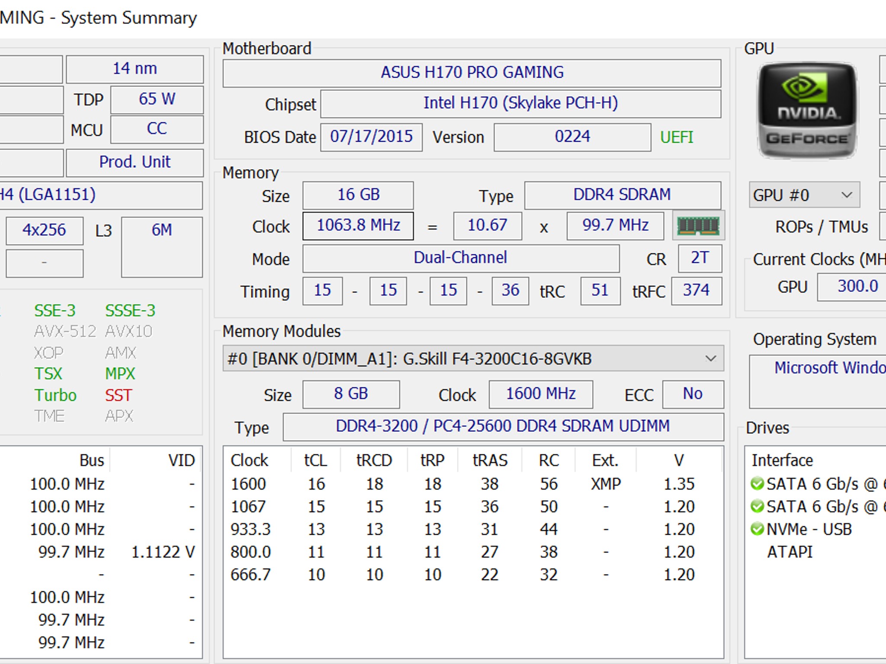886x664 pixels.
Task: Select the XMP 1600 timing row
Action: pyautogui.click(x=473, y=484)
